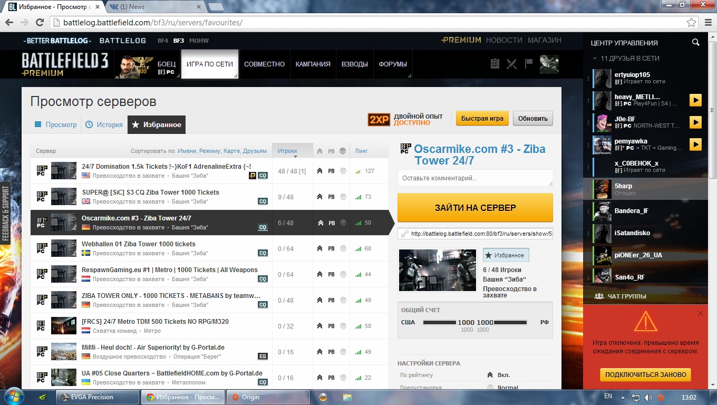Click FEEDBACK & SUPPORT side tab
Image resolution: width=717 pixels, height=405 pixels.
(6, 213)
